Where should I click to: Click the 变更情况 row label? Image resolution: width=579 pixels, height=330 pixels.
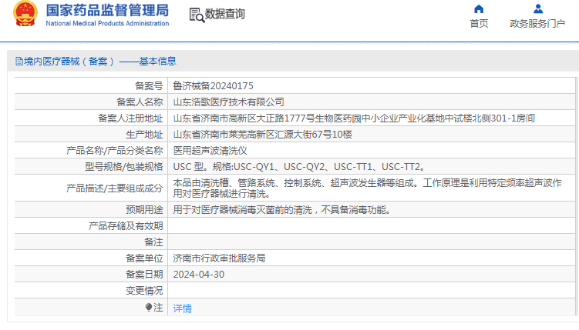[144, 291]
